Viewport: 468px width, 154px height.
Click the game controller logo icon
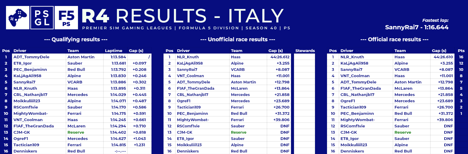click(x=18, y=17)
